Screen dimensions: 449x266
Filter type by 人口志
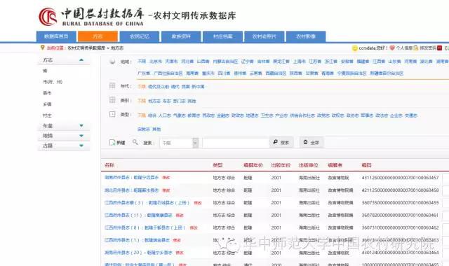(165, 115)
